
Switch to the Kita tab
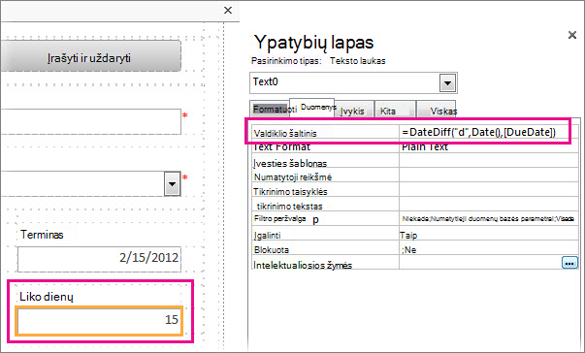coord(395,111)
